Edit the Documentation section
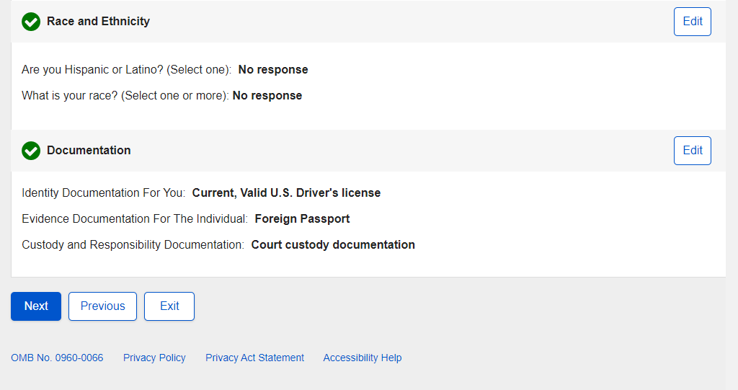The width and height of the screenshot is (738, 390). click(x=692, y=151)
